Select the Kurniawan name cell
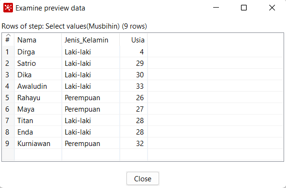The width and height of the screenshot is (286, 188). tap(38, 144)
